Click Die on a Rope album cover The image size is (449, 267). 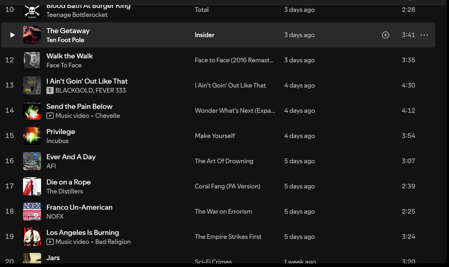[32, 186]
